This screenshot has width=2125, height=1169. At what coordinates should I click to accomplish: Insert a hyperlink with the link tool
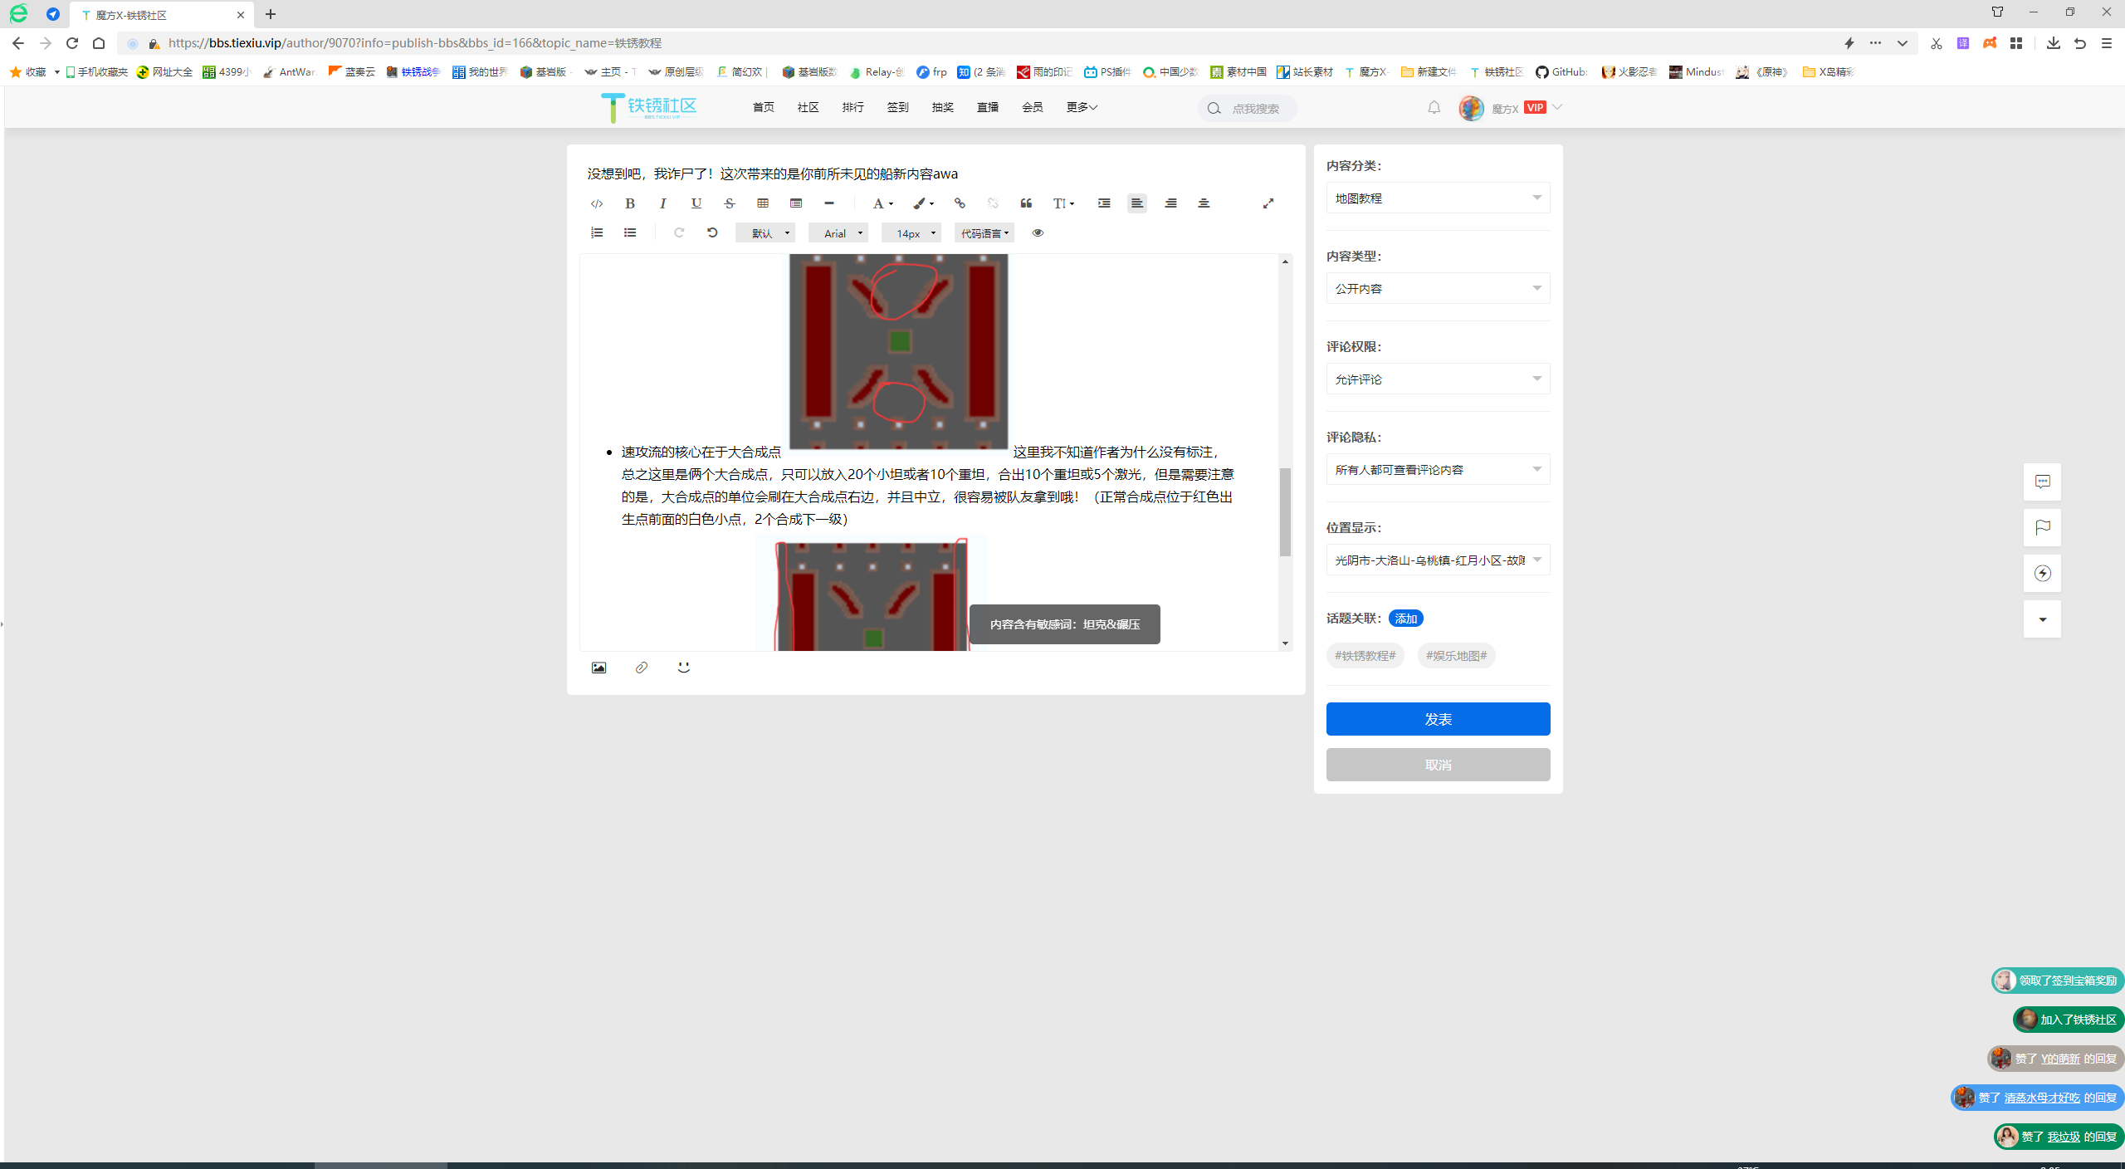[x=960, y=203]
